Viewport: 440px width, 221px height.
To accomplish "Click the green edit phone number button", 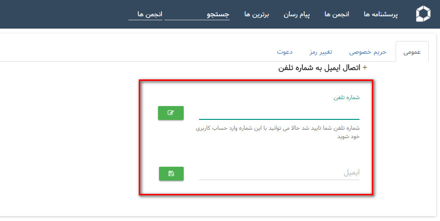I will point(170,113).
